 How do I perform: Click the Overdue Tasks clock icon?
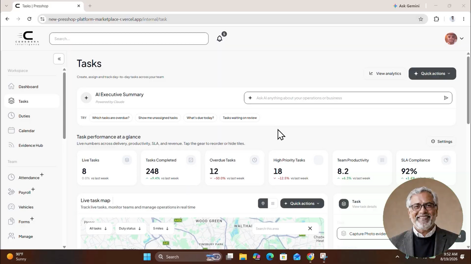(x=254, y=160)
